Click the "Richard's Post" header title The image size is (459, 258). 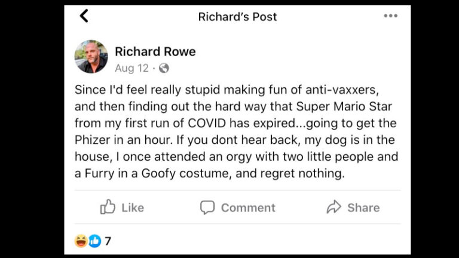click(237, 17)
